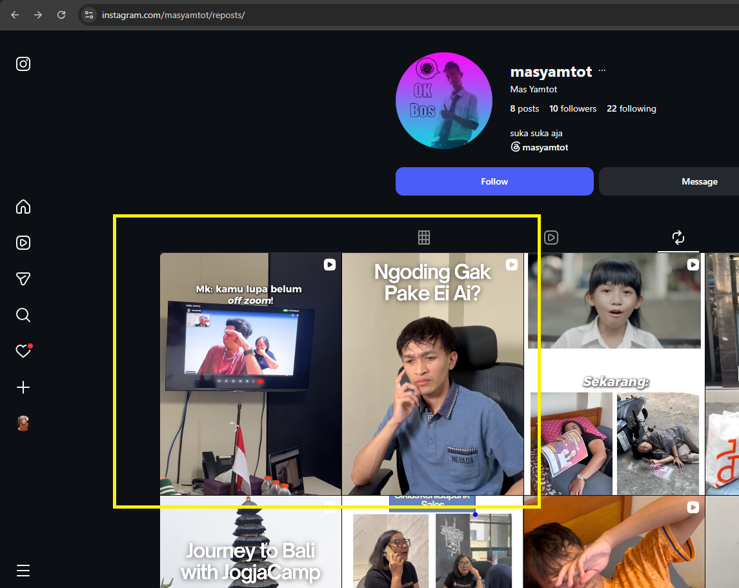Image resolution: width=739 pixels, height=588 pixels.
Task: Select the Reposts tab
Action: point(678,238)
